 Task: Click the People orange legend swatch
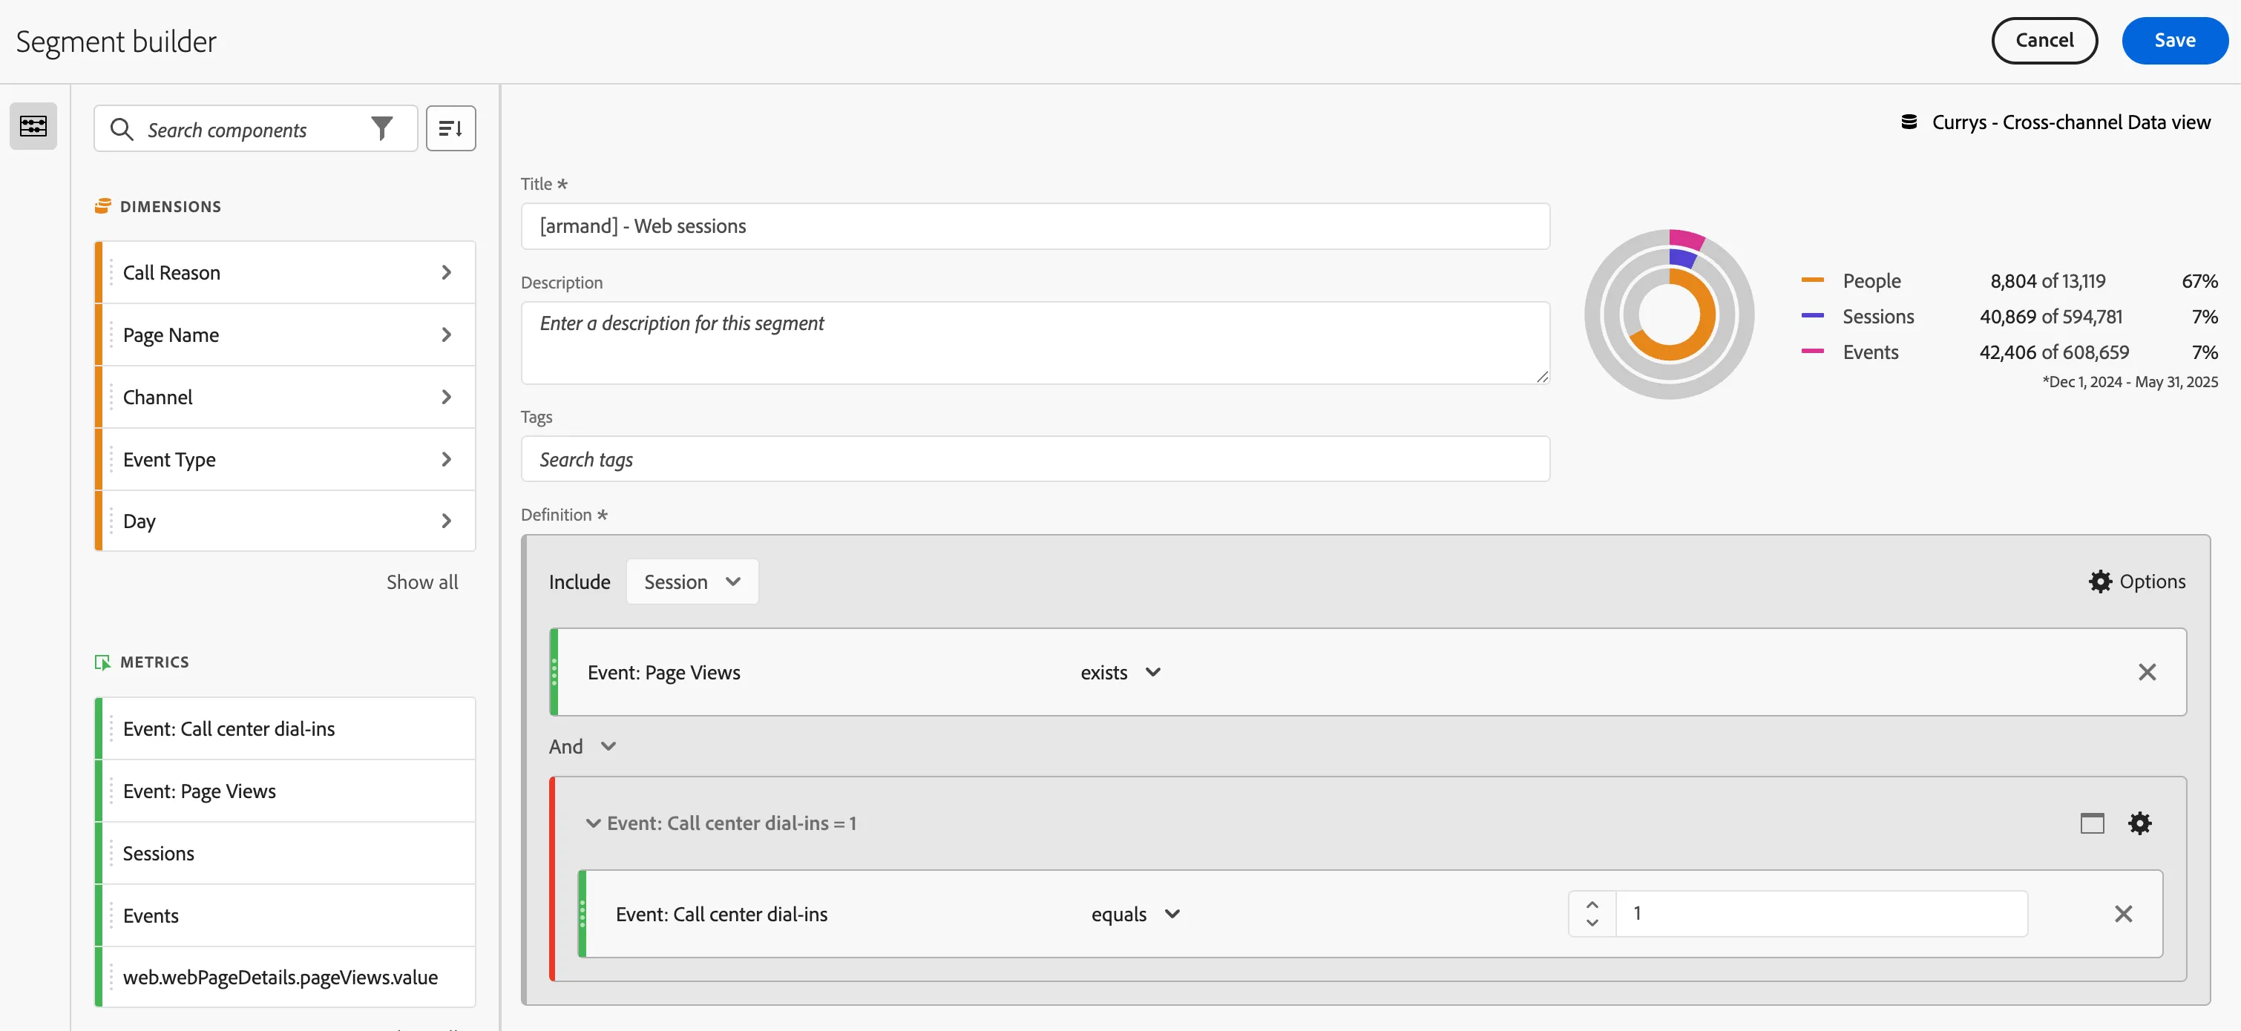point(1812,280)
